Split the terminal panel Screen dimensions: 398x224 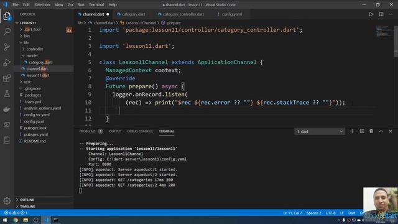tap(362, 131)
